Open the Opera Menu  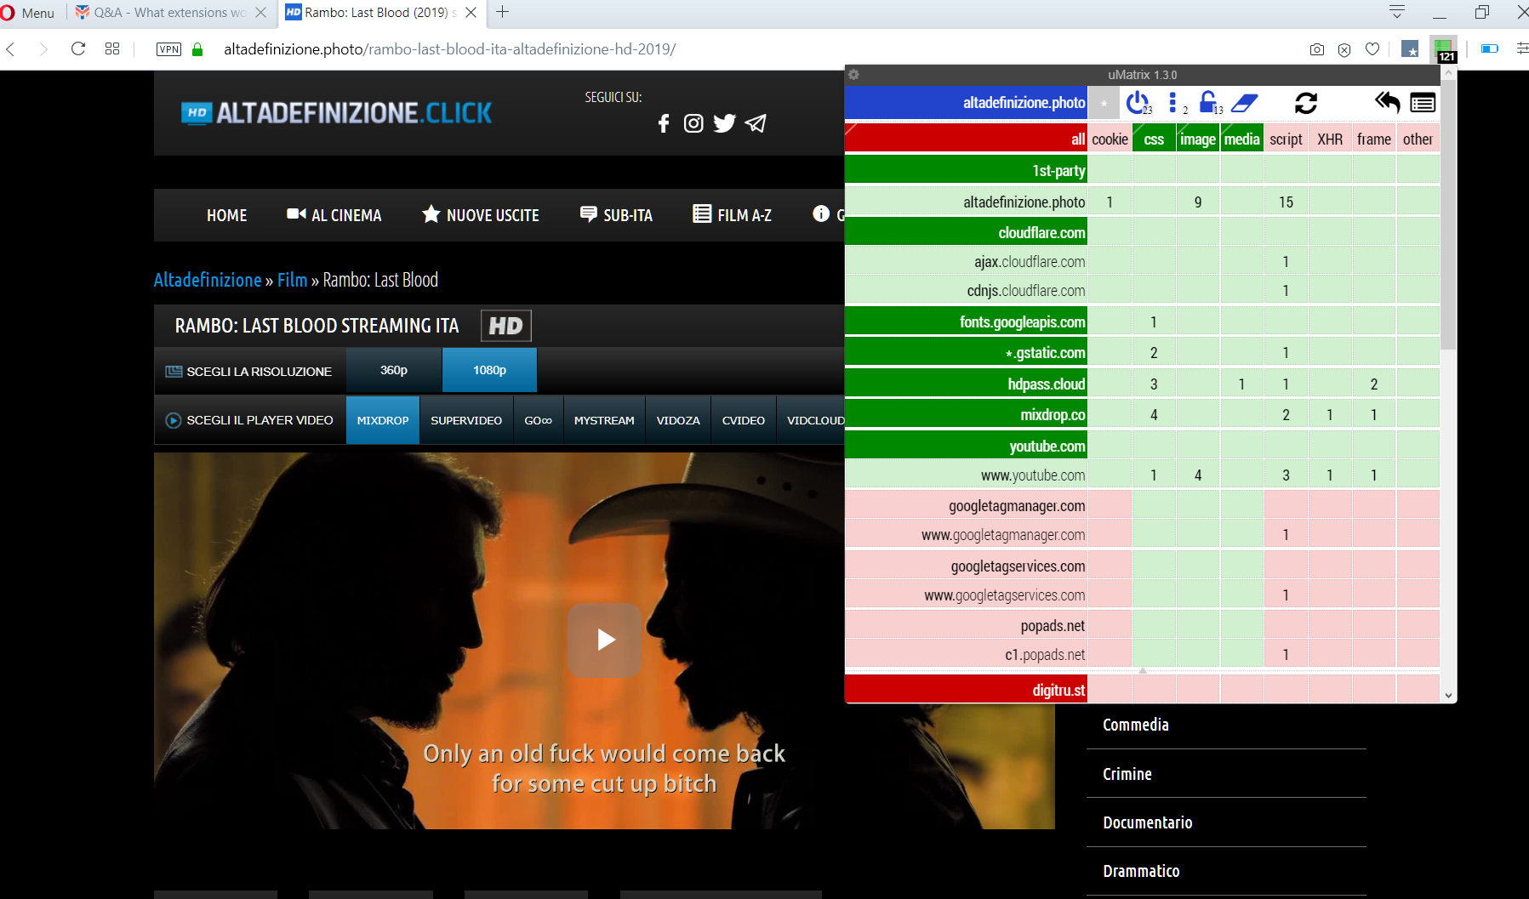(28, 13)
